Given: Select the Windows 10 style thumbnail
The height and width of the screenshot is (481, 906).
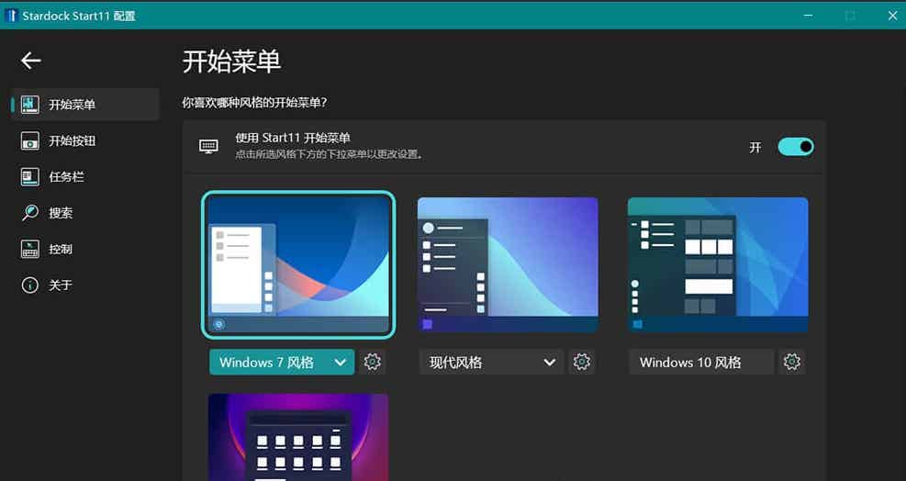Looking at the screenshot, I should [718, 264].
